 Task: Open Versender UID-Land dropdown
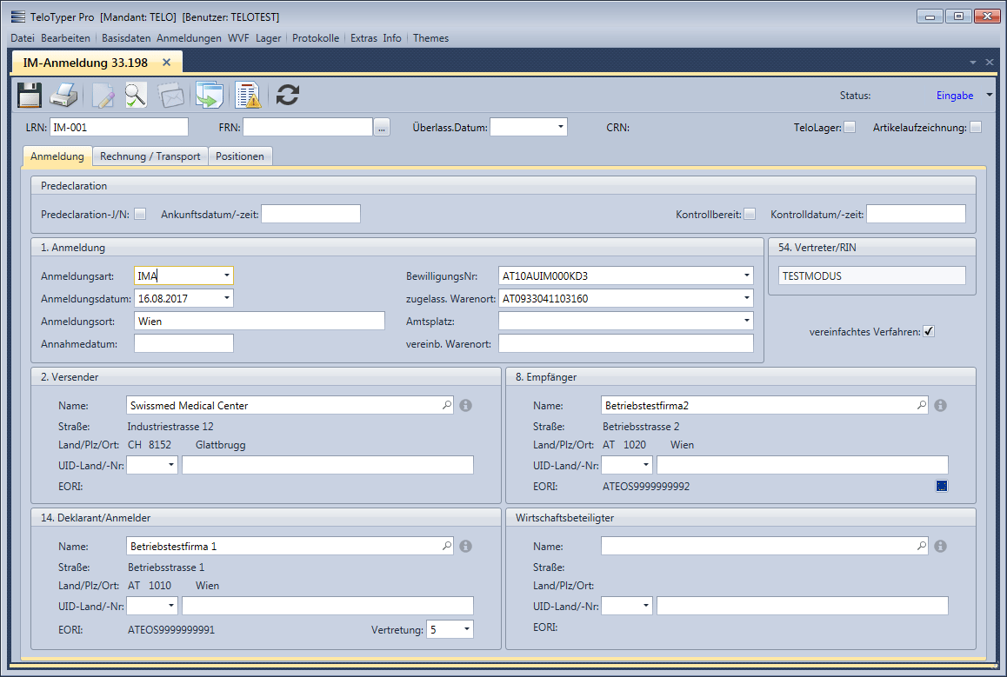point(171,465)
